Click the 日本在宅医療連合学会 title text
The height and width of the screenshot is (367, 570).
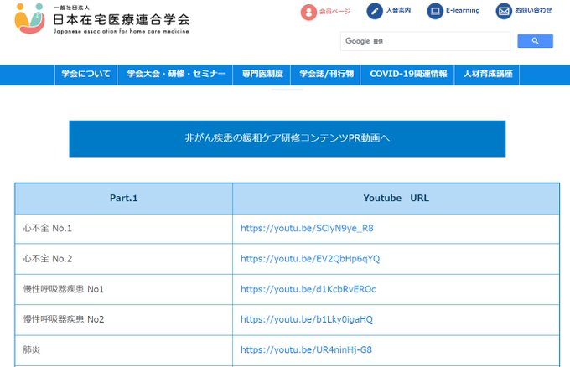(x=122, y=19)
